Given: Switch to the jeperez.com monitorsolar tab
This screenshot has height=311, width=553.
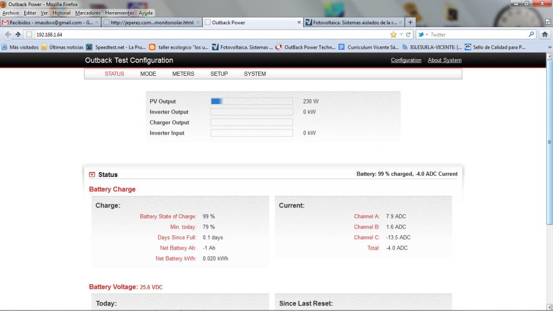Looking at the screenshot, I should [152, 22].
